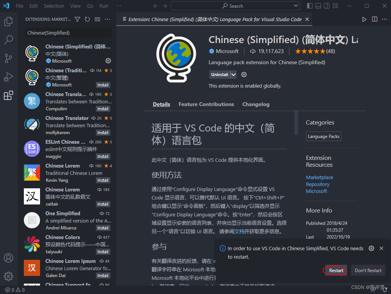391x294 pixels.
Task: Open the Marketplace resource link
Action: tap(319, 177)
